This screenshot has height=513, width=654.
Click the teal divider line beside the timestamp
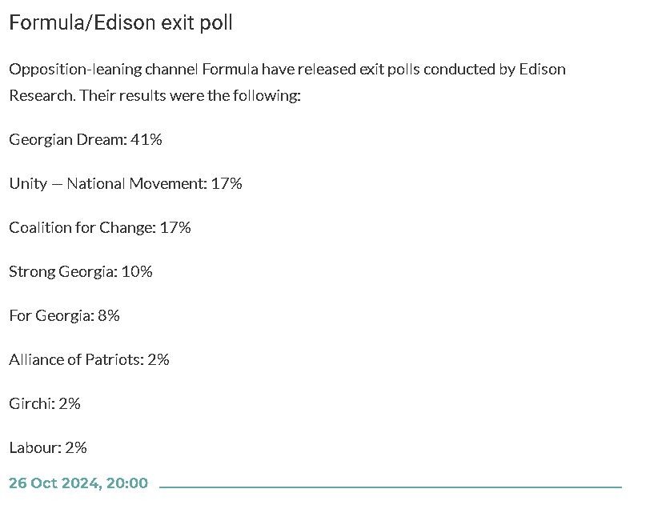[x=391, y=486]
